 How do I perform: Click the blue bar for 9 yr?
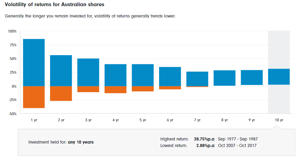coord(252,77)
